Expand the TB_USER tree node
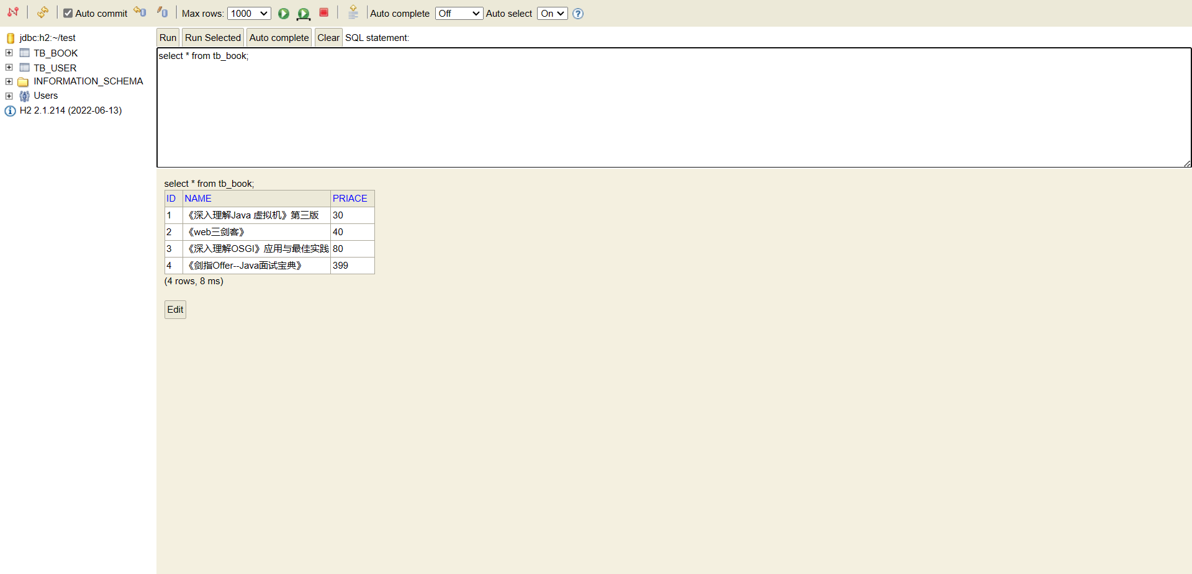The image size is (1192, 574). 9,67
